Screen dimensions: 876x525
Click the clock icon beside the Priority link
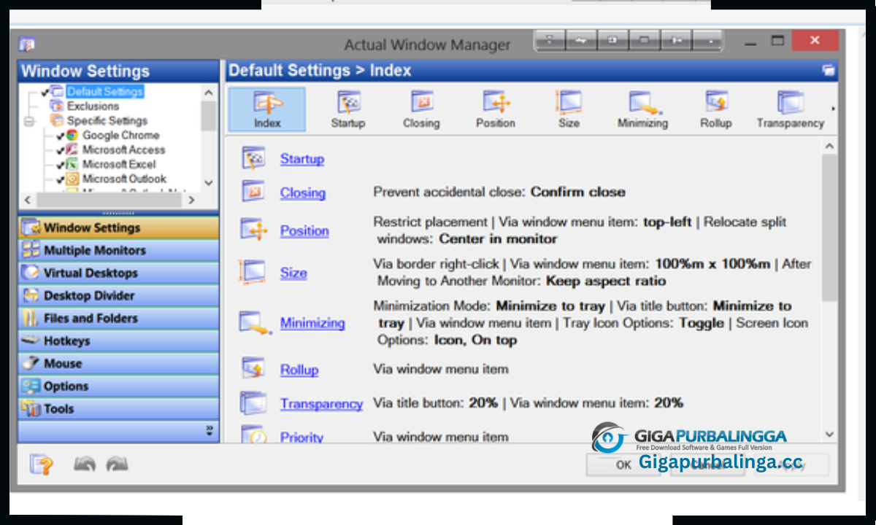253,435
